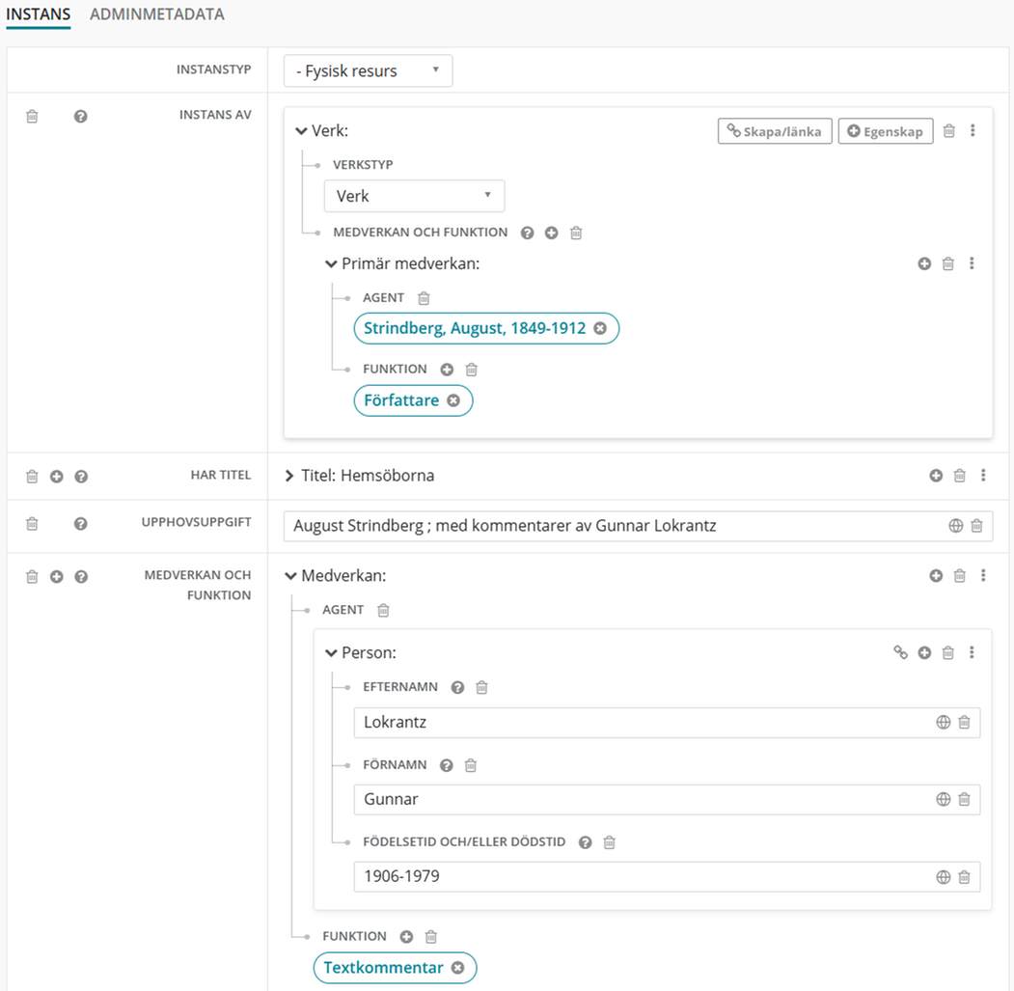Add another Har titel entry
The image size is (1014, 991).
57,477
